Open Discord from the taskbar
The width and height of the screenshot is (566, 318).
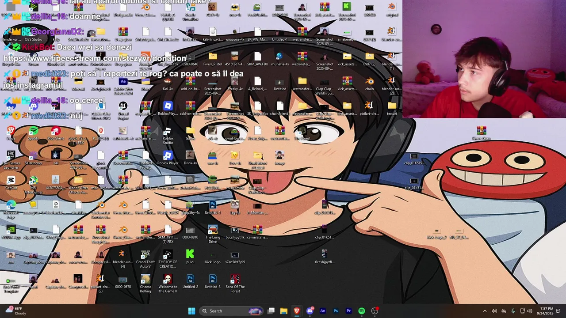click(x=310, y=311)
